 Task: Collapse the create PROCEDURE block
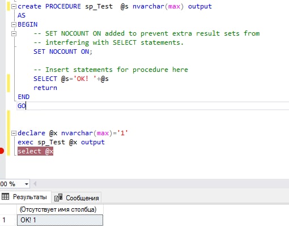coord(14,7)
